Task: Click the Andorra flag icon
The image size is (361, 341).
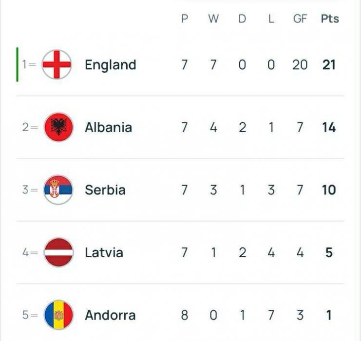Action: (x=58, y=315)
